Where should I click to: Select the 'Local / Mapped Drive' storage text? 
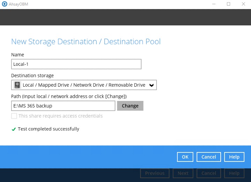point(84,85)
